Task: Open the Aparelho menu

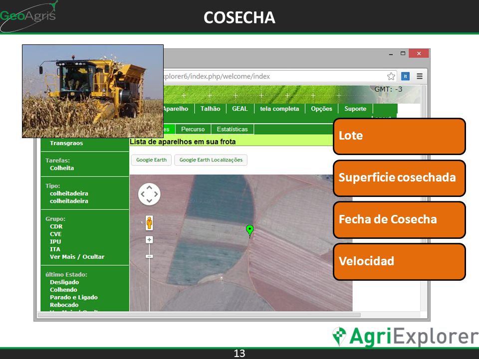Action: coord(176,109)
